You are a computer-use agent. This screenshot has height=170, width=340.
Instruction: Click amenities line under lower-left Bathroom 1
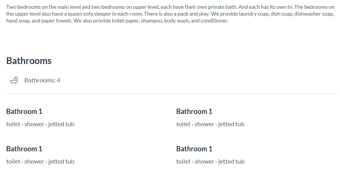40,162
